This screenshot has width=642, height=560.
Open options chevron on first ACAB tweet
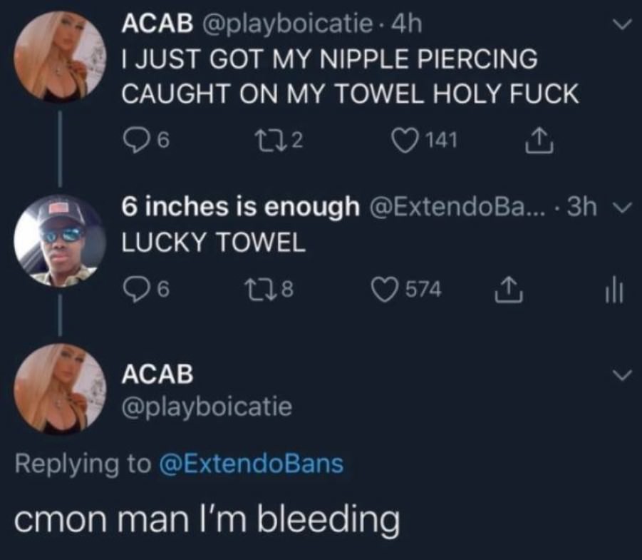pyautogui.click(x=622, y=24)
